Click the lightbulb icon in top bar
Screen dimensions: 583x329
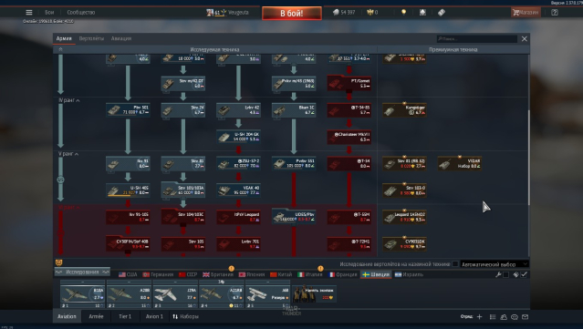[x=403, y=12]
